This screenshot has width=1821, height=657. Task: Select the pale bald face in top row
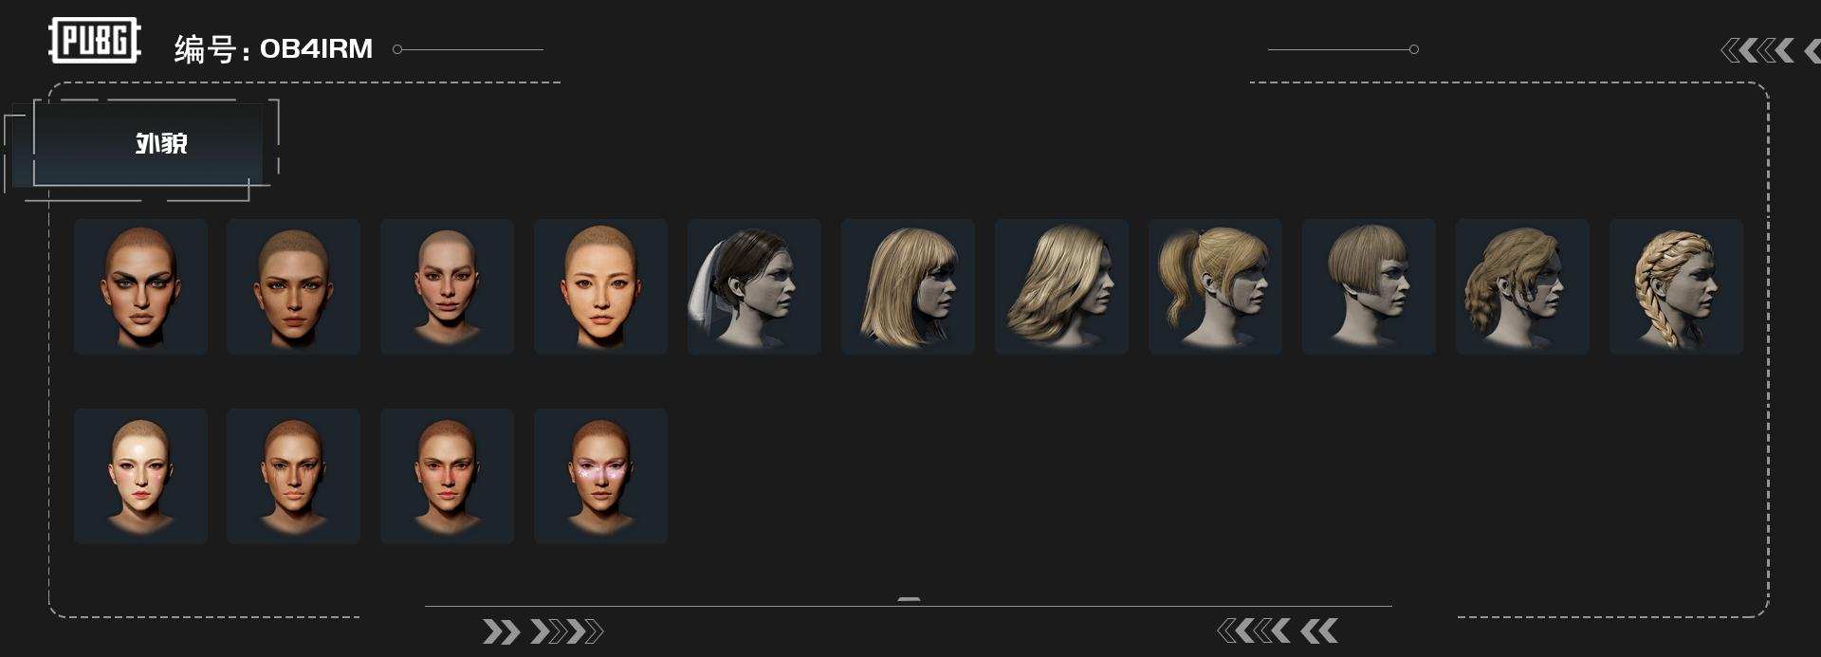[447, 286]
